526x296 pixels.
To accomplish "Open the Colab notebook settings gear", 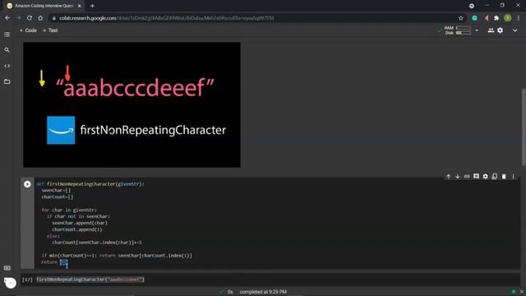I will tap(501, 30).
